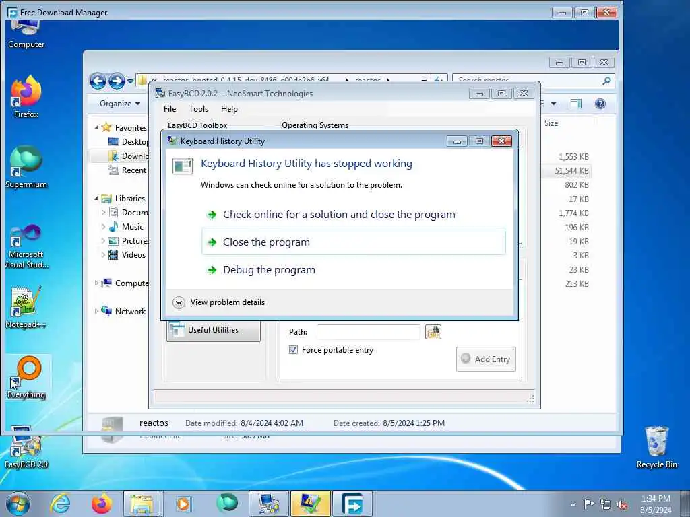This screenshot has height=517, width=690.
Task: Open Windows Media Player from the taskbar
Action: [184, 504]
